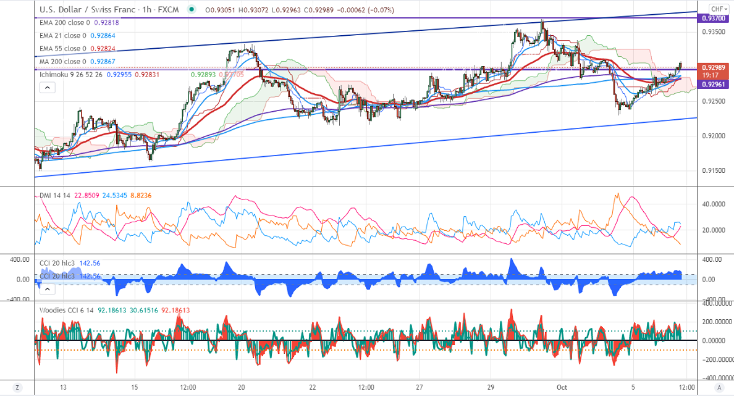
Task: Select the Ichimoku 9 26 52 26 legend
Action: point(70,74)
